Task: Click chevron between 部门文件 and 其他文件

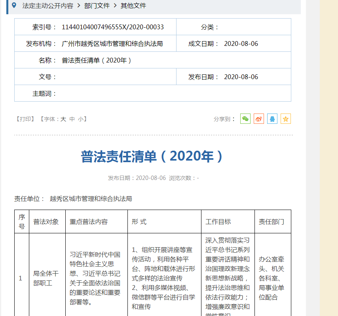Action: pyautogui.click(x=115, y=6)
